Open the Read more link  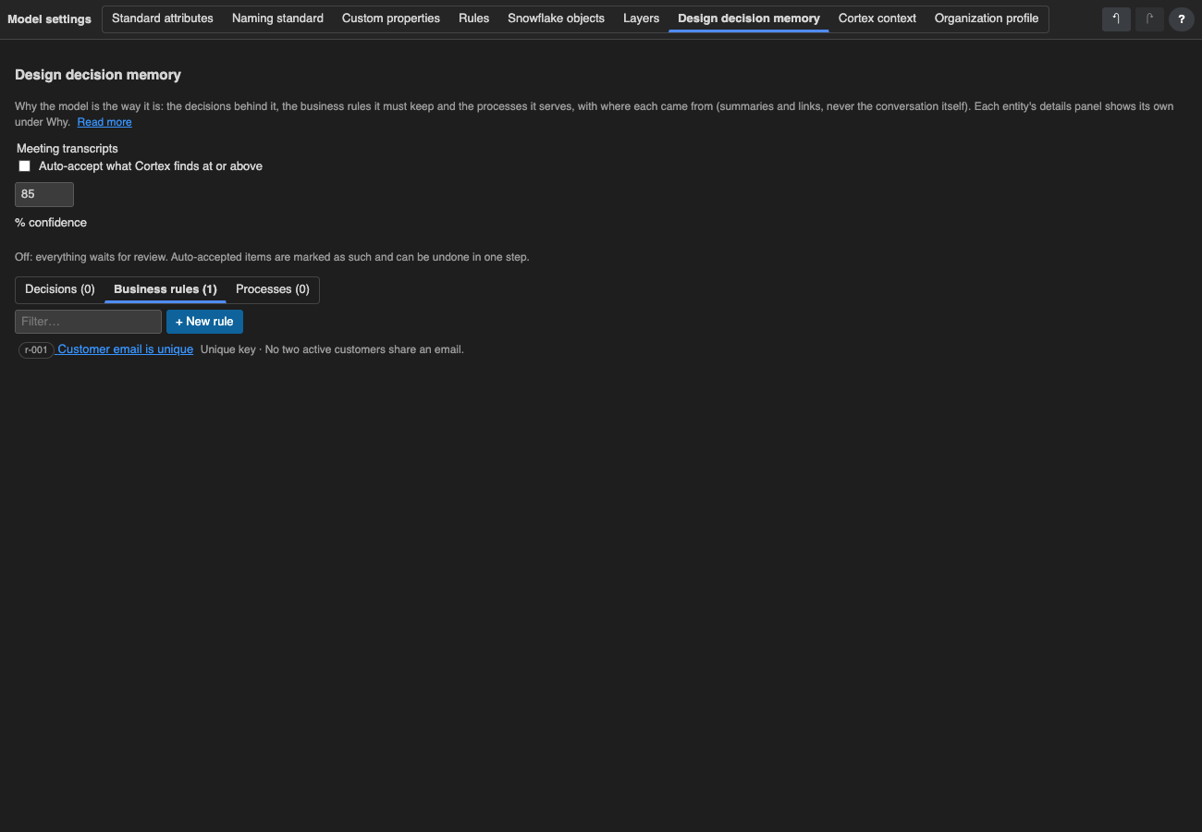pyautogui.click(x=104, y=122)
